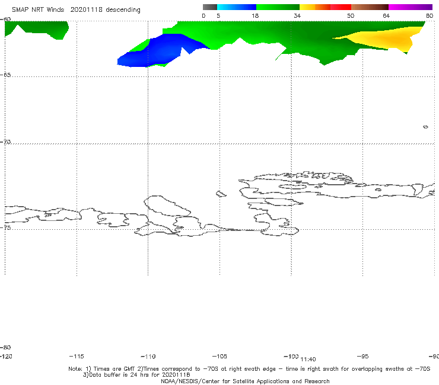Click the color bar label '5'
Image resolution: width=439 pixels, height=385 pixels.
(x=218, y=16)
